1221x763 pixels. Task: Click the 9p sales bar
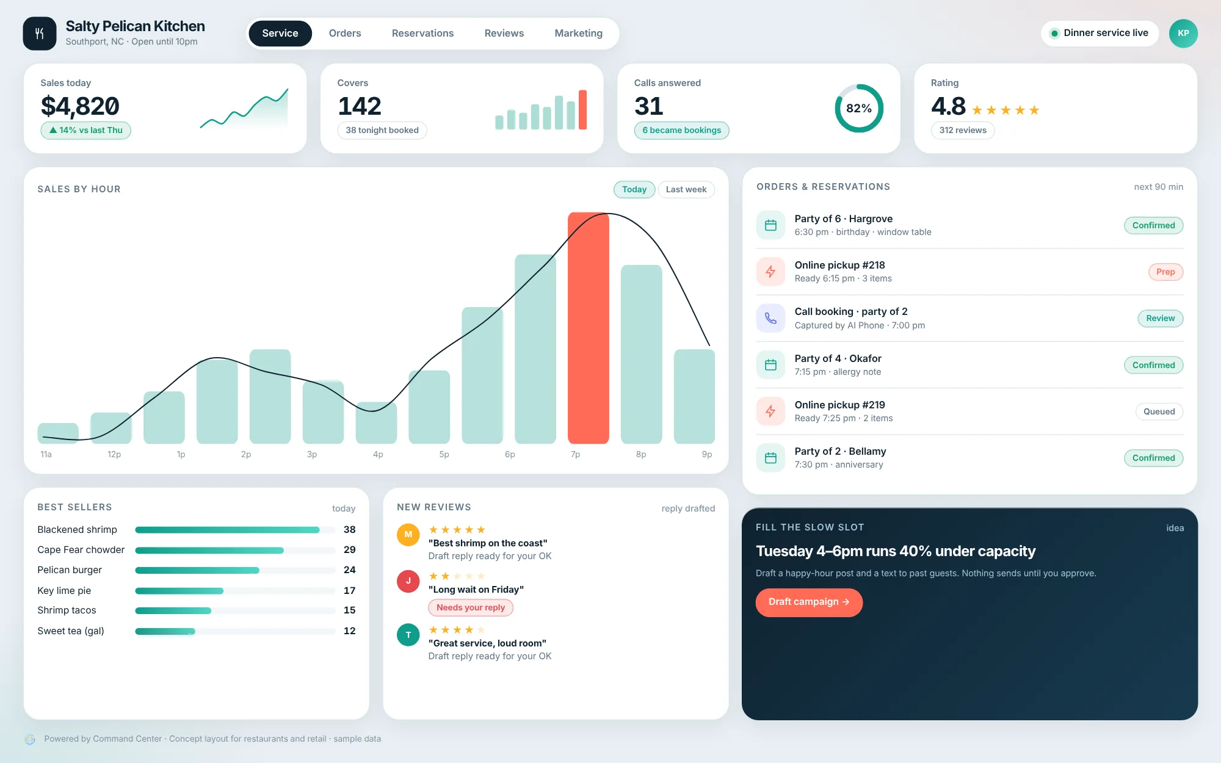694,396
